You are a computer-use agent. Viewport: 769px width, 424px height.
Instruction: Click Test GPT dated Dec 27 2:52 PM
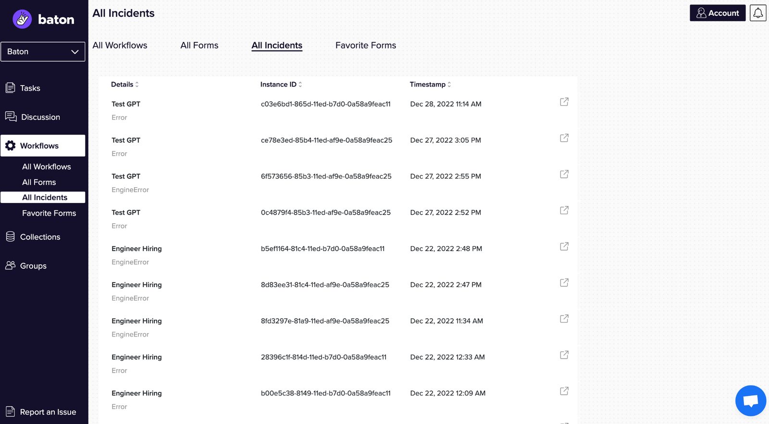126,212
